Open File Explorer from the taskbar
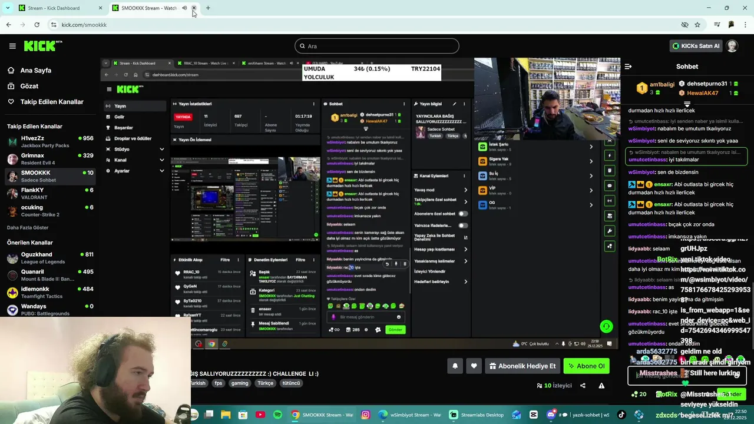The height and width of the screenshot is (424, 754). tap(226, 415)
